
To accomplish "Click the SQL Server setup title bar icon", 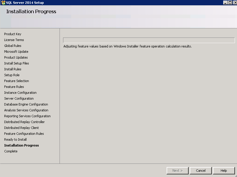I will point(3,3).
